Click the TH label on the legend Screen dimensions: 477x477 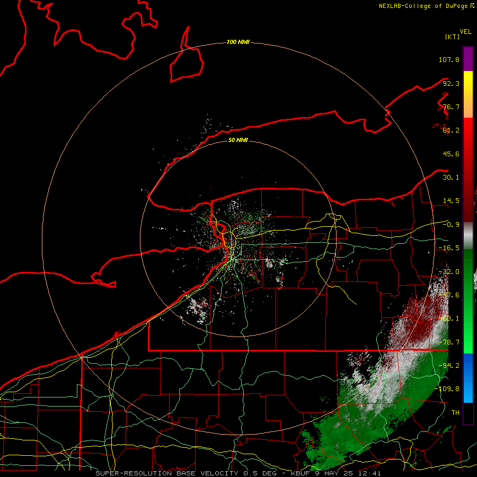point(455,413)
